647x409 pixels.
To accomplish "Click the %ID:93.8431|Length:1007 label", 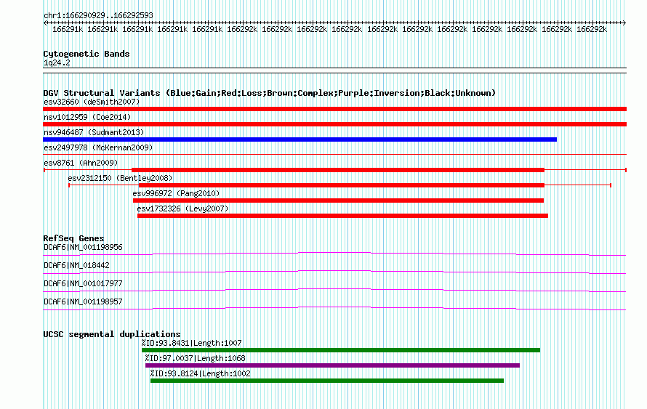I will (x=192, y=343).
